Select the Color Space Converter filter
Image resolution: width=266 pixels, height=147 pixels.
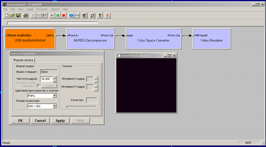click(154, 39)
